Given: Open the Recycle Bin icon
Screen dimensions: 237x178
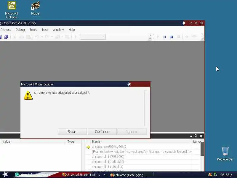Looking at the screenshot, I should pyautogui.click(x=225, y=154).
